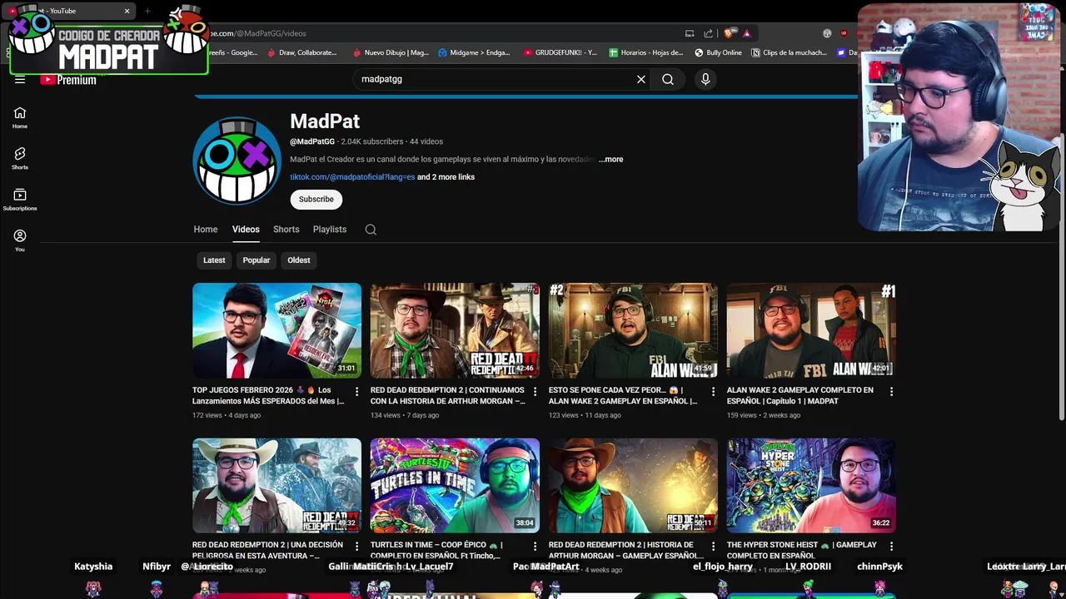Open RDR2 Historia de Arthur Morgan thumbnail
The image size is (1066, 599).
(x=633, y=485)
